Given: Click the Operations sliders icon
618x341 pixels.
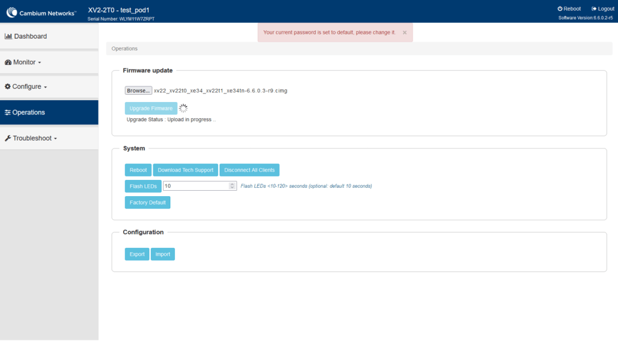Looking at the screenshot, I should (8, 112).
